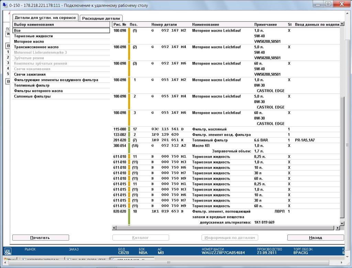Click the remote session horizontal scrollbar thumb
Image resolution: width=352 pixels, height=268 pixels.
point(168,263)
